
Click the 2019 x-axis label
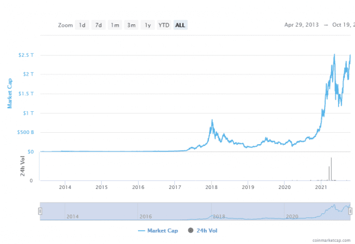[248, 187]
